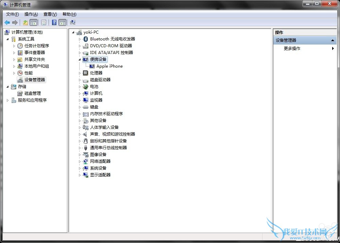
Task: Click the 通用串行总线控制器 USB icon
Action: pyautogui.click(x=86, y=148)
